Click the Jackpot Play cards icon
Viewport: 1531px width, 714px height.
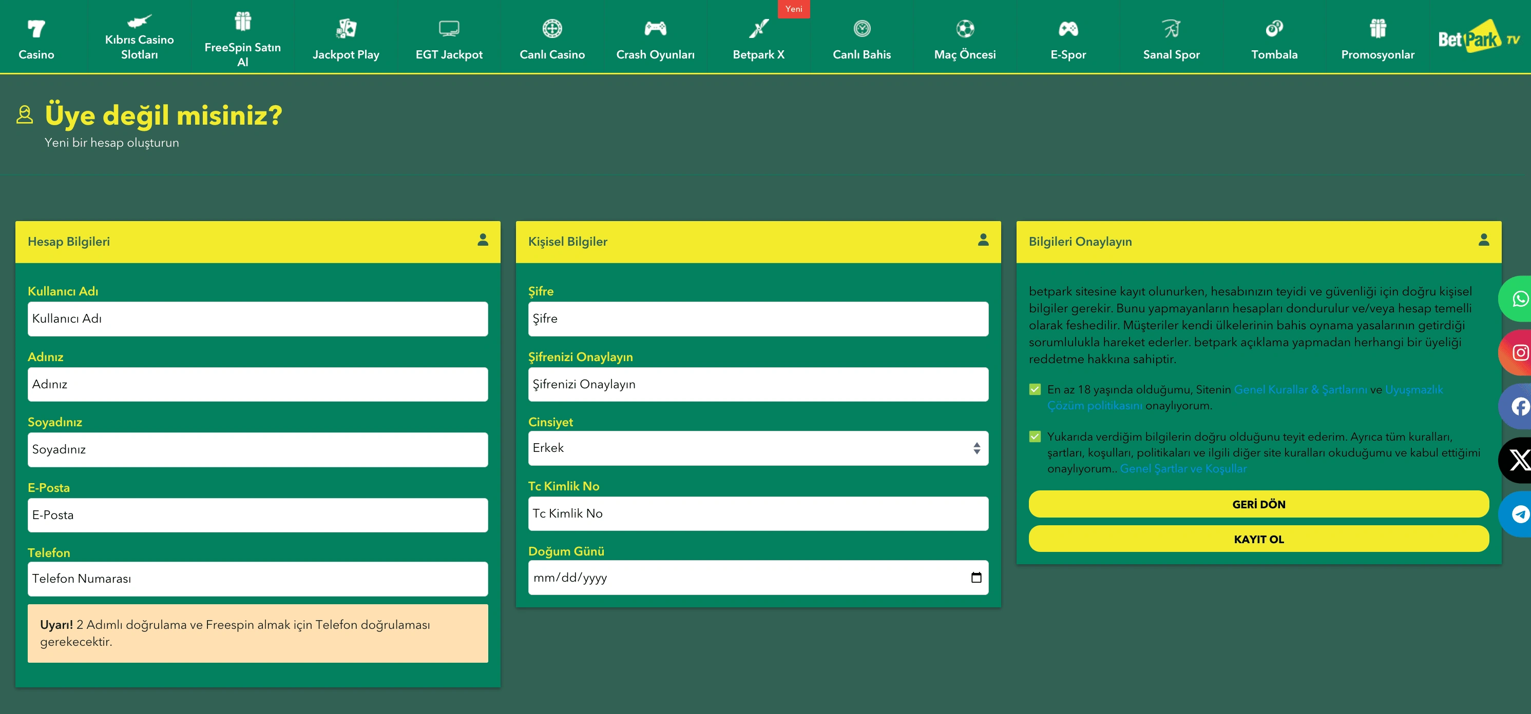coord(346,28)
